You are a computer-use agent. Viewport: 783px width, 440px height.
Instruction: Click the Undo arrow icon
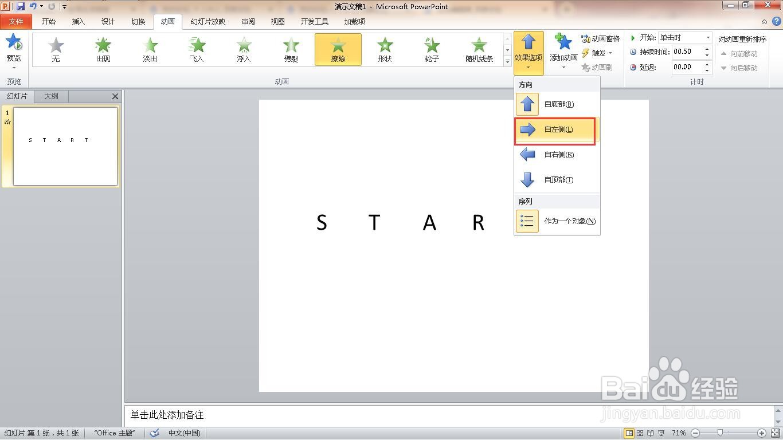point(33,6)
